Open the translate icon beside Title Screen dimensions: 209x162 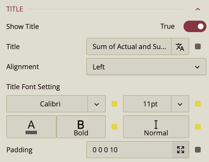(x=180, y=46)
